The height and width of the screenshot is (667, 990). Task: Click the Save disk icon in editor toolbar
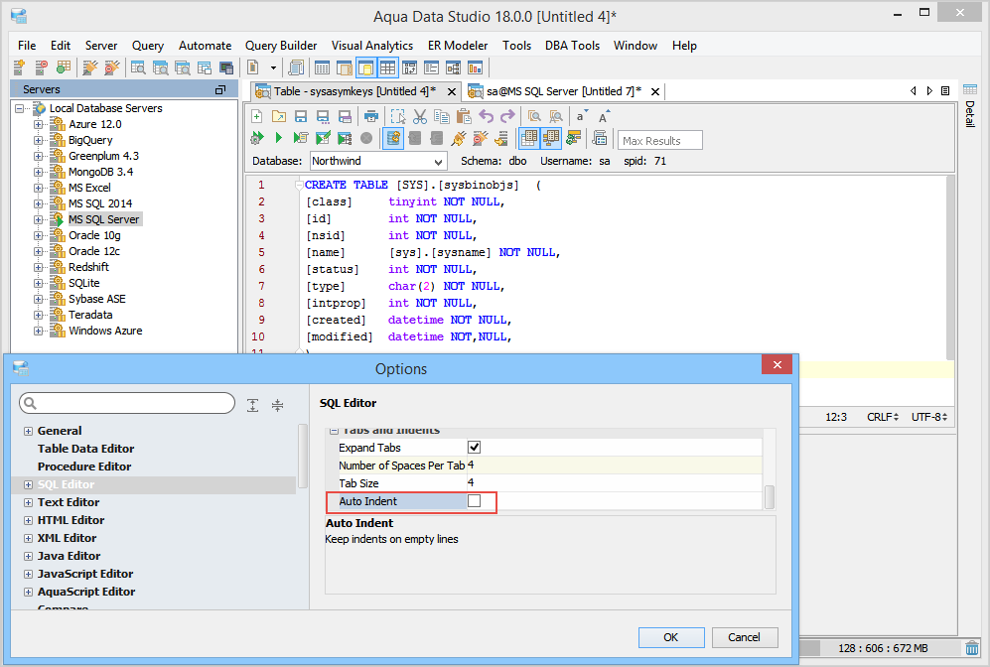tap(301, 116)
